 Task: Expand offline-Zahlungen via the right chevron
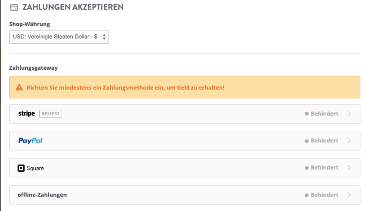[x=349, y=195]
